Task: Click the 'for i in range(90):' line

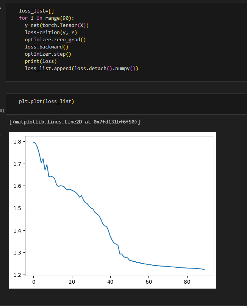Action: click(x=47, y=18)
